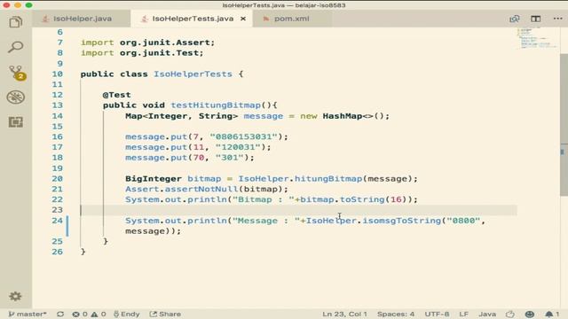Viewport: 568px width, 319px height.
Task: Open the Explorer files icon
Action: point(16,22)
